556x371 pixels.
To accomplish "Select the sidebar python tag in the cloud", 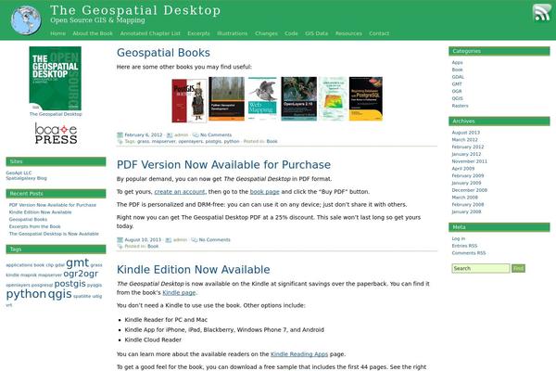I will coord(26,294).
